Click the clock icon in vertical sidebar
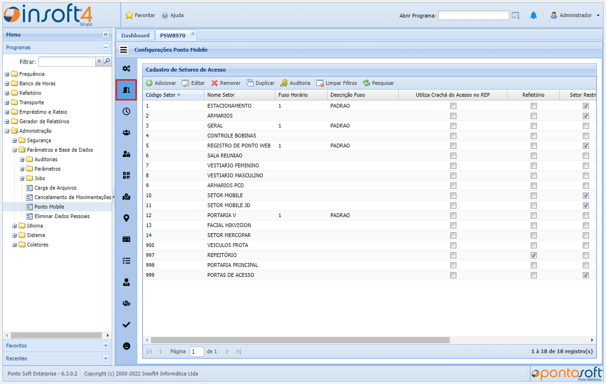This screenshot has width=606, height=384. click(126, 111)
